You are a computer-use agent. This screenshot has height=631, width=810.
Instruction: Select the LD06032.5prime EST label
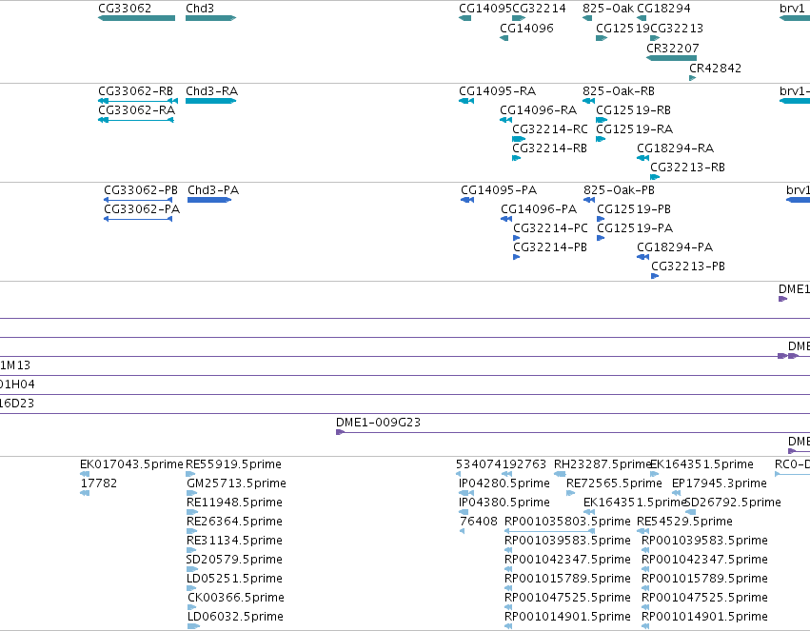(x=235, y=617)
